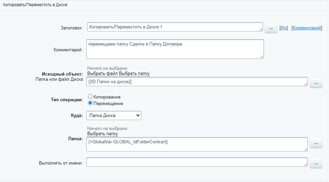Click the ellipsis button next to Заголовок field
The image size is (329, 182).
click(x=271, y=28)
